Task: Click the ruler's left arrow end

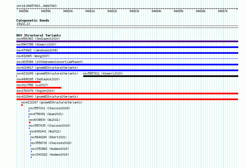Action: pyautogui.click(x=17, y=9)
